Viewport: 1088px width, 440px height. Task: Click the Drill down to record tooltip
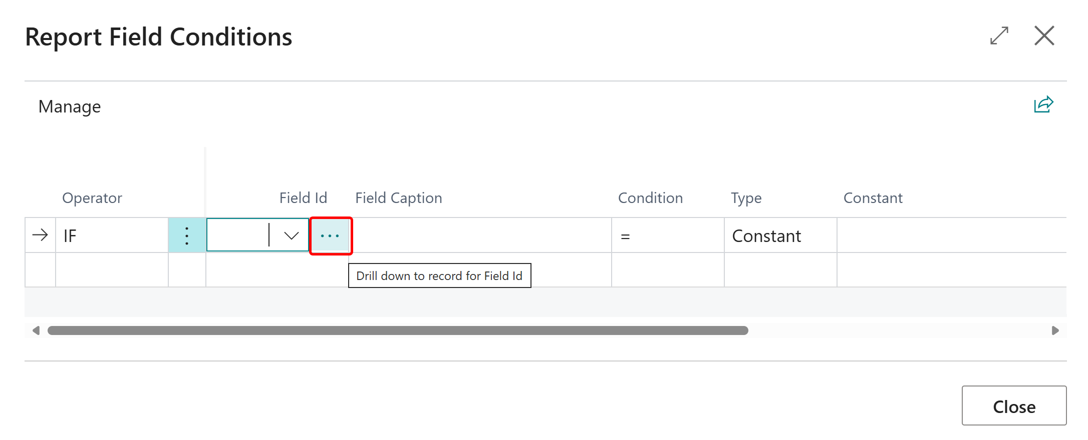click(439, 275)
